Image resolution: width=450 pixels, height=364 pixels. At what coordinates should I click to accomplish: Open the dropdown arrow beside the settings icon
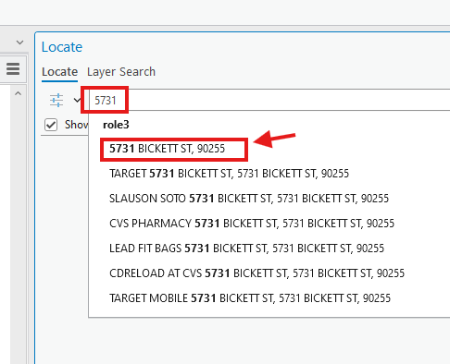[x=77, y=100]
